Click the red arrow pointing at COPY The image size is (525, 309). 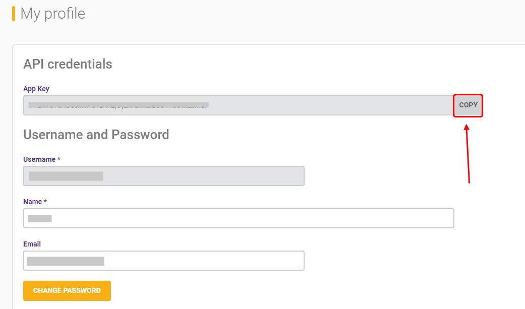pos(468,154)
